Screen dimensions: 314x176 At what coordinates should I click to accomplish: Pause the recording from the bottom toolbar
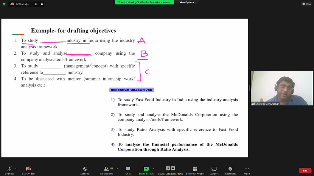coord(168,168)
